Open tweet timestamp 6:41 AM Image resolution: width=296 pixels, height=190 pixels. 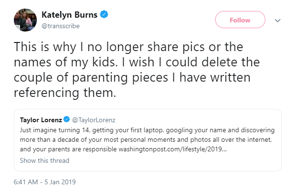coord(26,182)
